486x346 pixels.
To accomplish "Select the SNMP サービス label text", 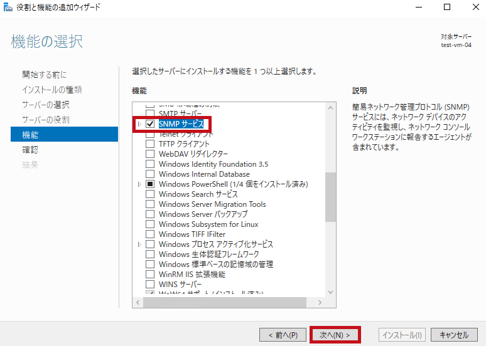I will click(181, 124).
